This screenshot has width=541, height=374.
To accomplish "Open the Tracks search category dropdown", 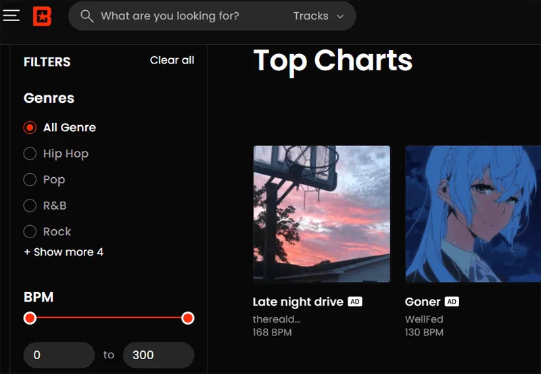I will tap(319, 16).
